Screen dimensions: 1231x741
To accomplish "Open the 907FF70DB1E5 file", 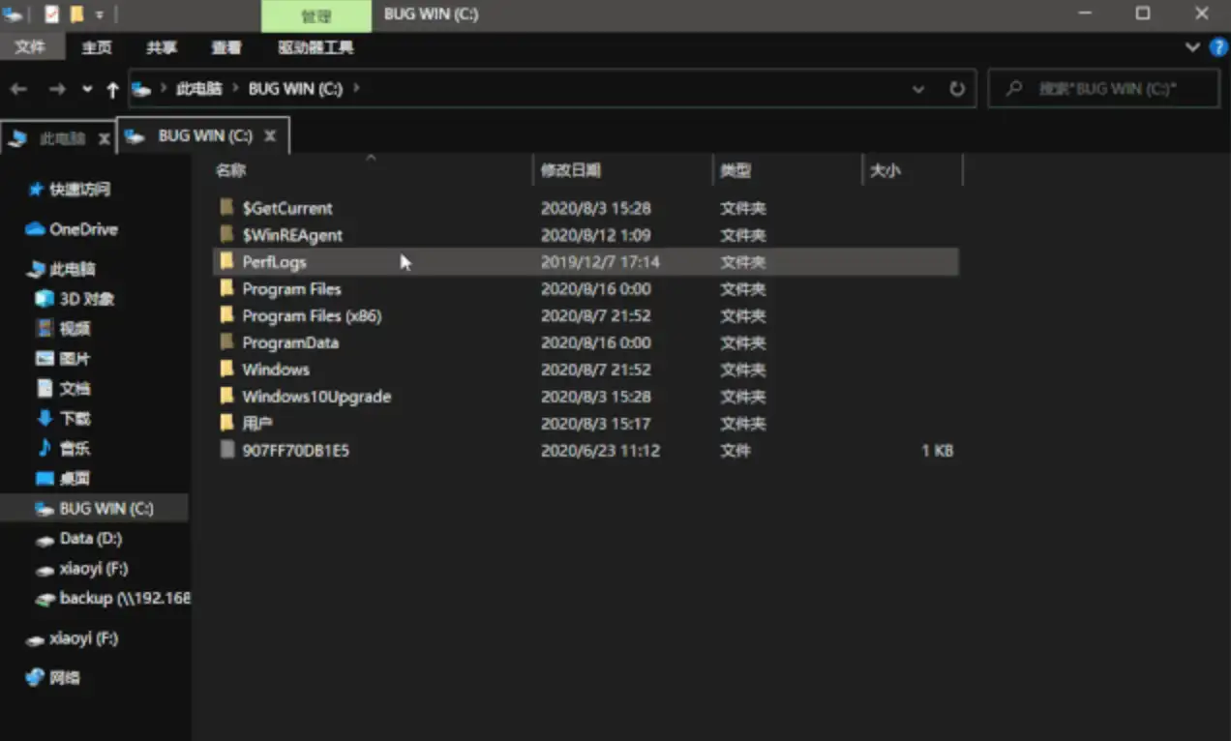I will [x=295, y=451].
